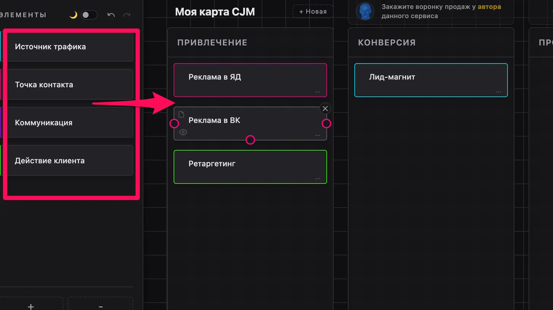
Task: Click bottom connector circle of Реклама в ВК
Action: point(250,140)
